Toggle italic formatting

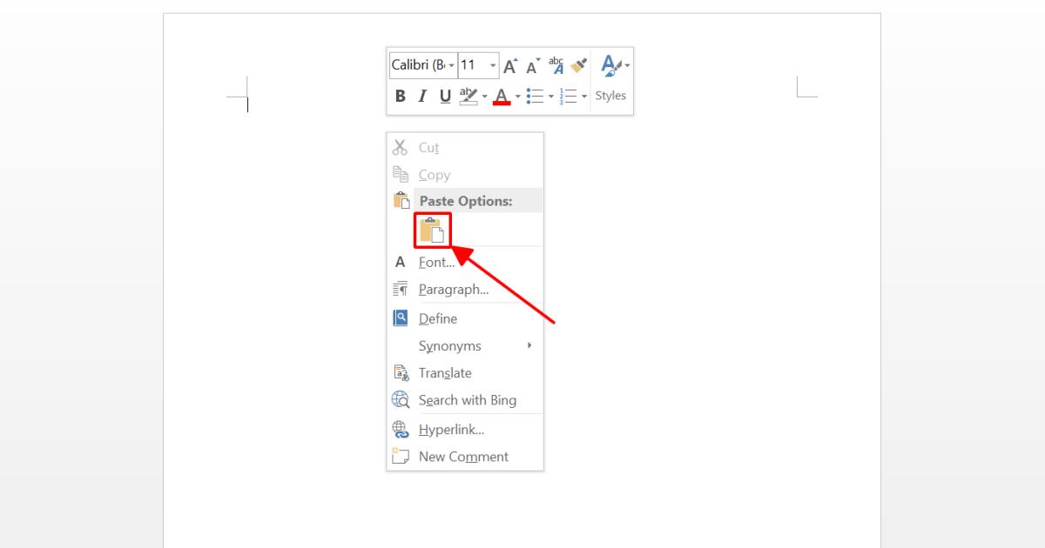[x=422, y=96]
